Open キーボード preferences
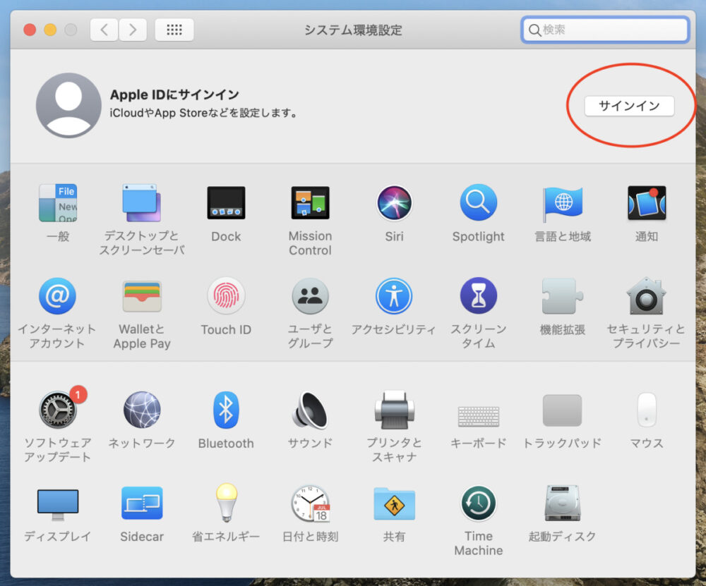This screenshot has height=586, width=706. click(x=478, y=416)
